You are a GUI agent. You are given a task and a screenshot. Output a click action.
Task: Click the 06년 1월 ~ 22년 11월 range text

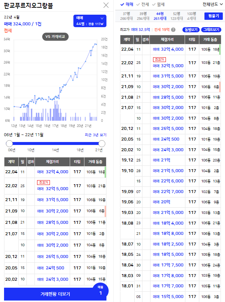pos(24,135)
